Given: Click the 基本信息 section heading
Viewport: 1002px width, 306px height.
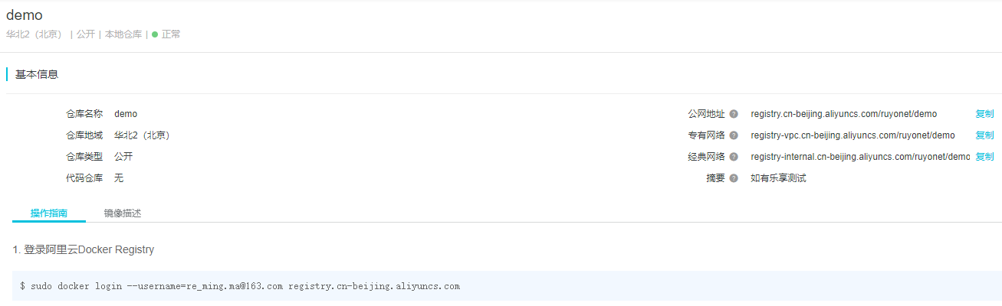Looking at the screenshot, I should point(37,74).
